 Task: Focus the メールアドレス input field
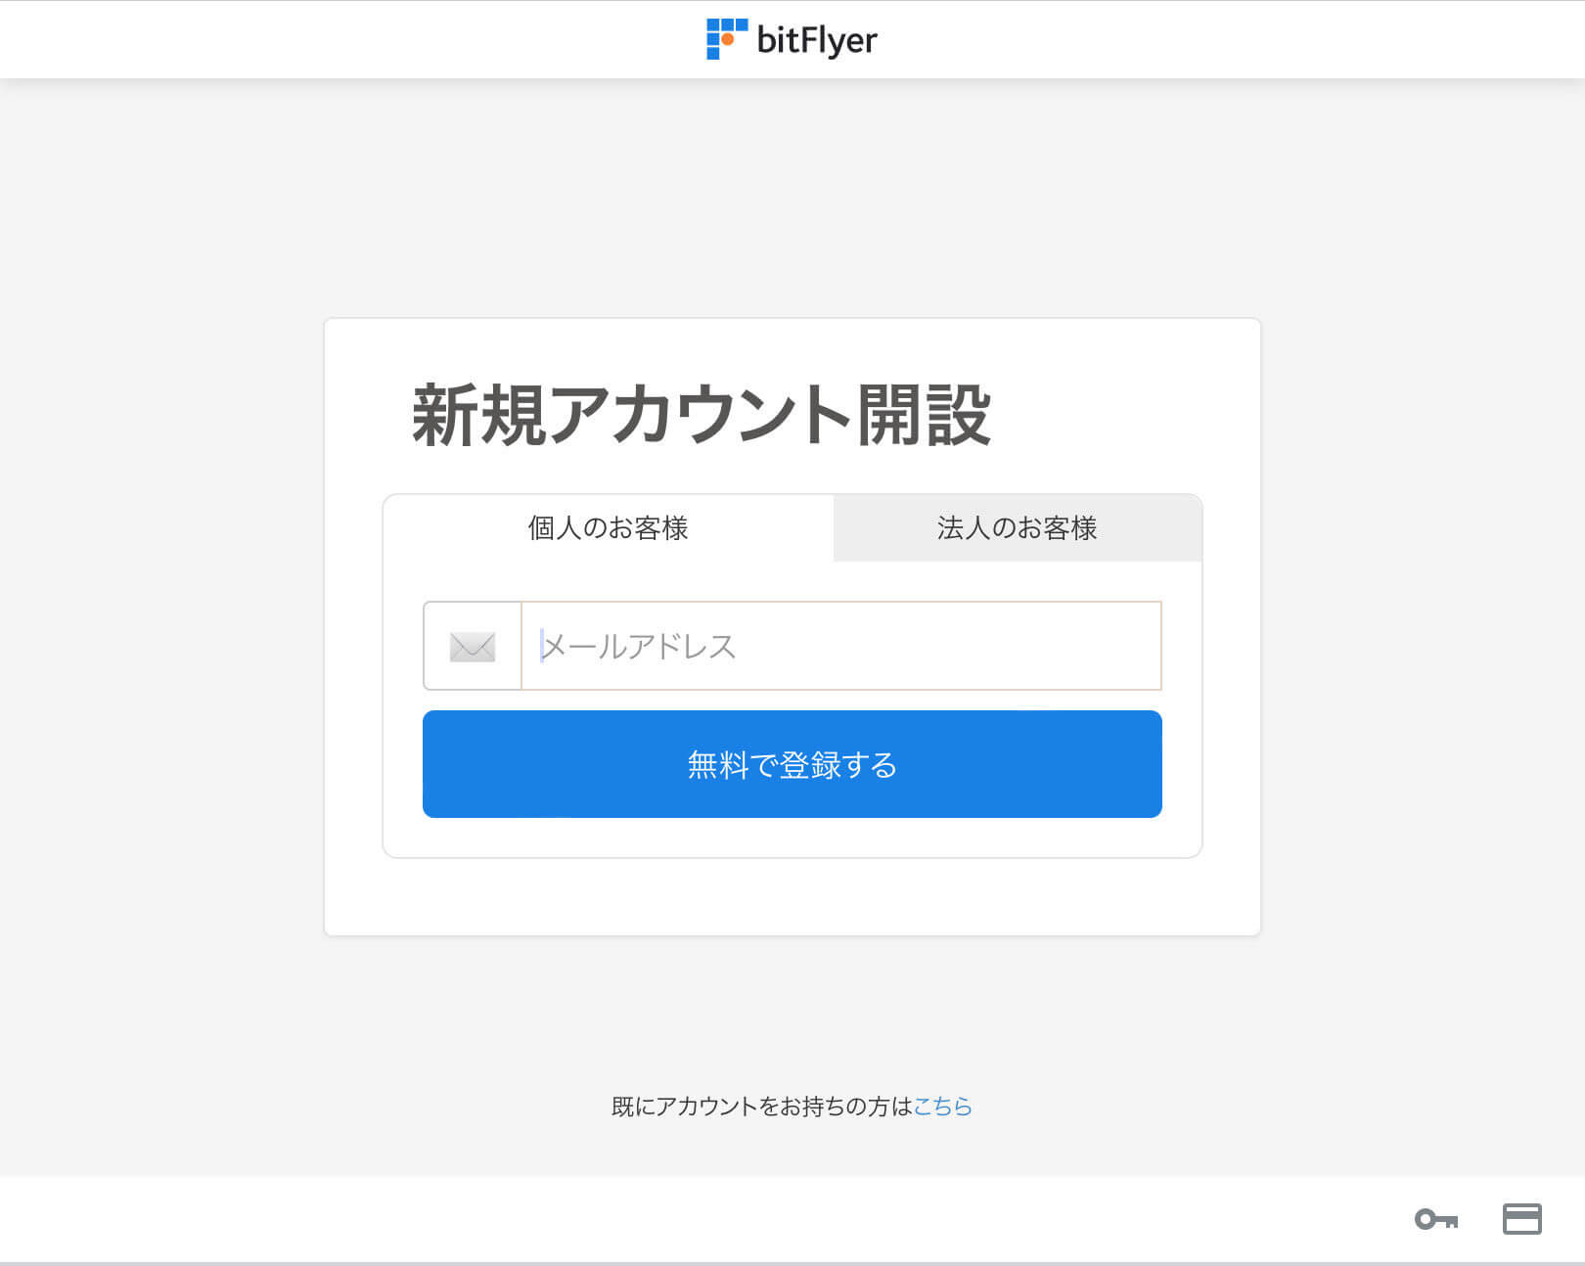click(x=841, y=646)
